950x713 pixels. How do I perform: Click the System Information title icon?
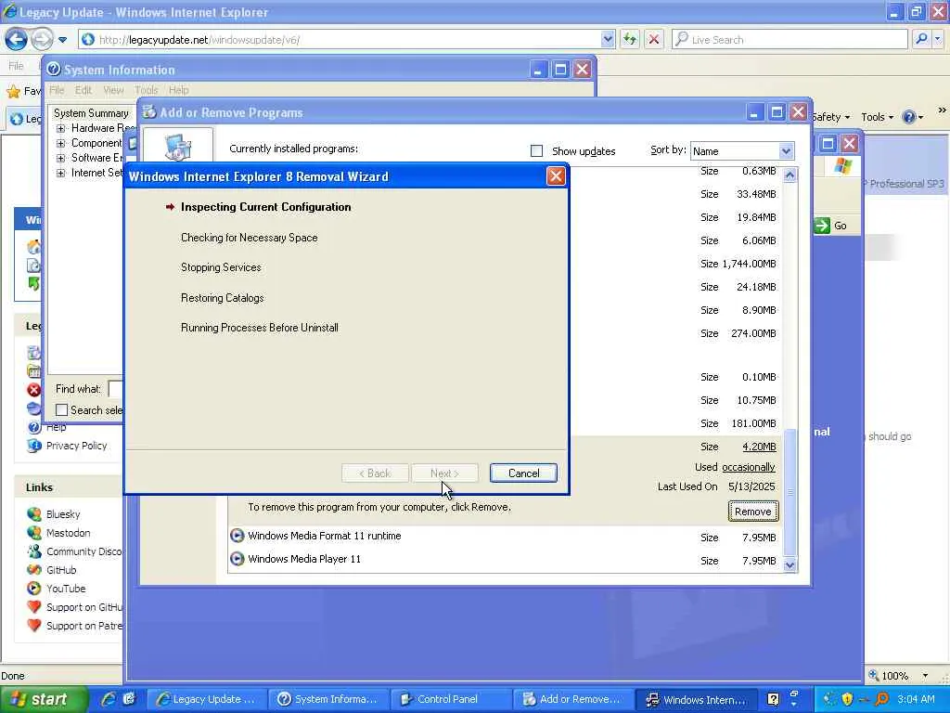tap(53, 70)
